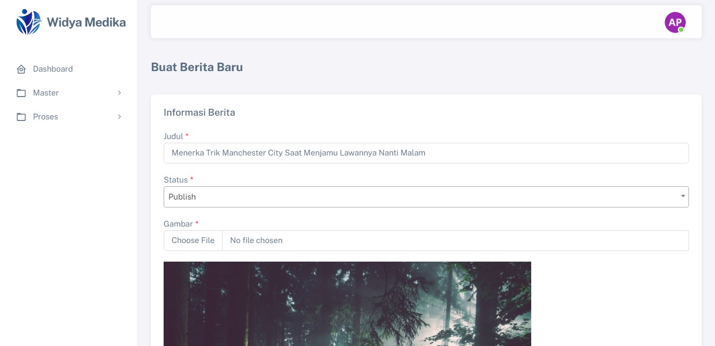
Task: Focus the Judul text input field
Action: tap(426, 153)
